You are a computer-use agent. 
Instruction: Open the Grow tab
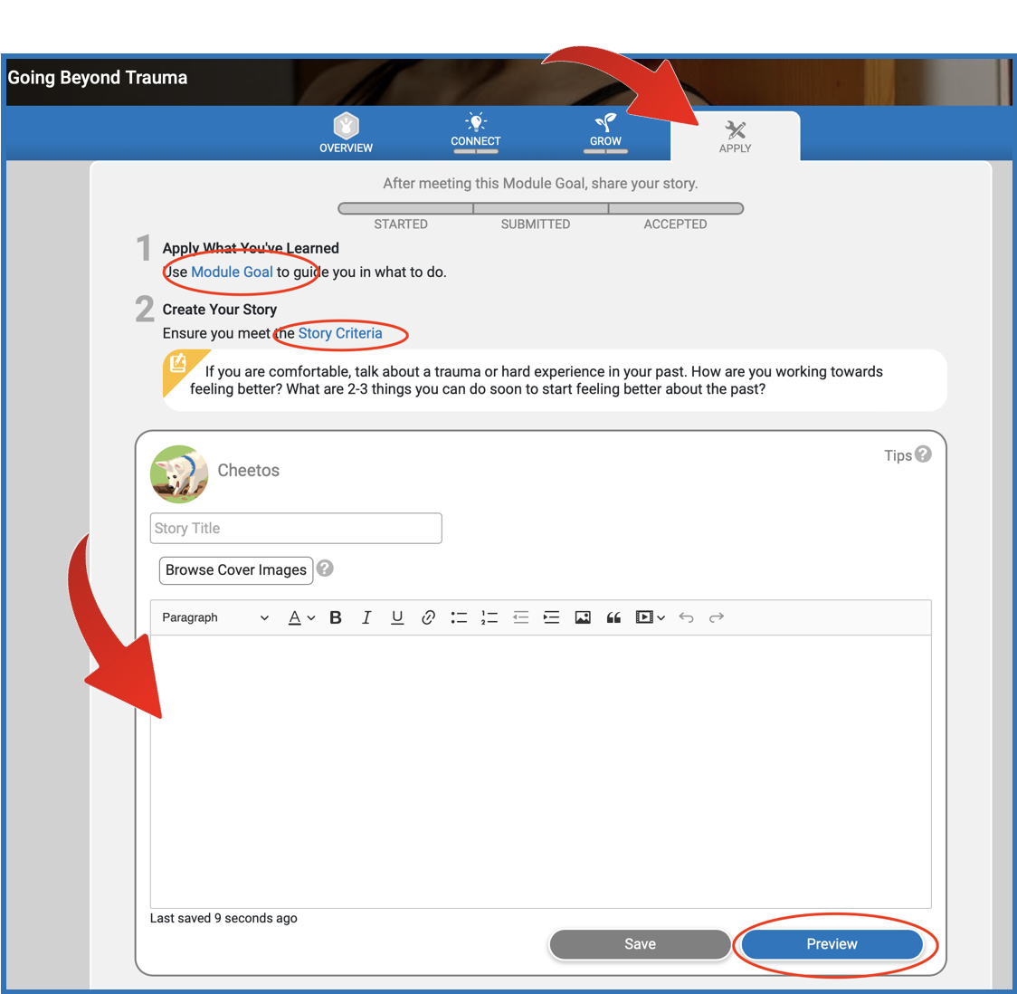click(605, 131)
